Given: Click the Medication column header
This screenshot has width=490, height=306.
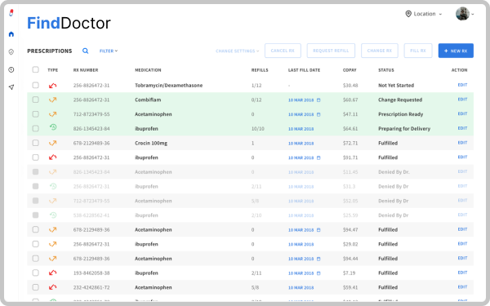Looking at the screenshot, I should coord(148,70).
